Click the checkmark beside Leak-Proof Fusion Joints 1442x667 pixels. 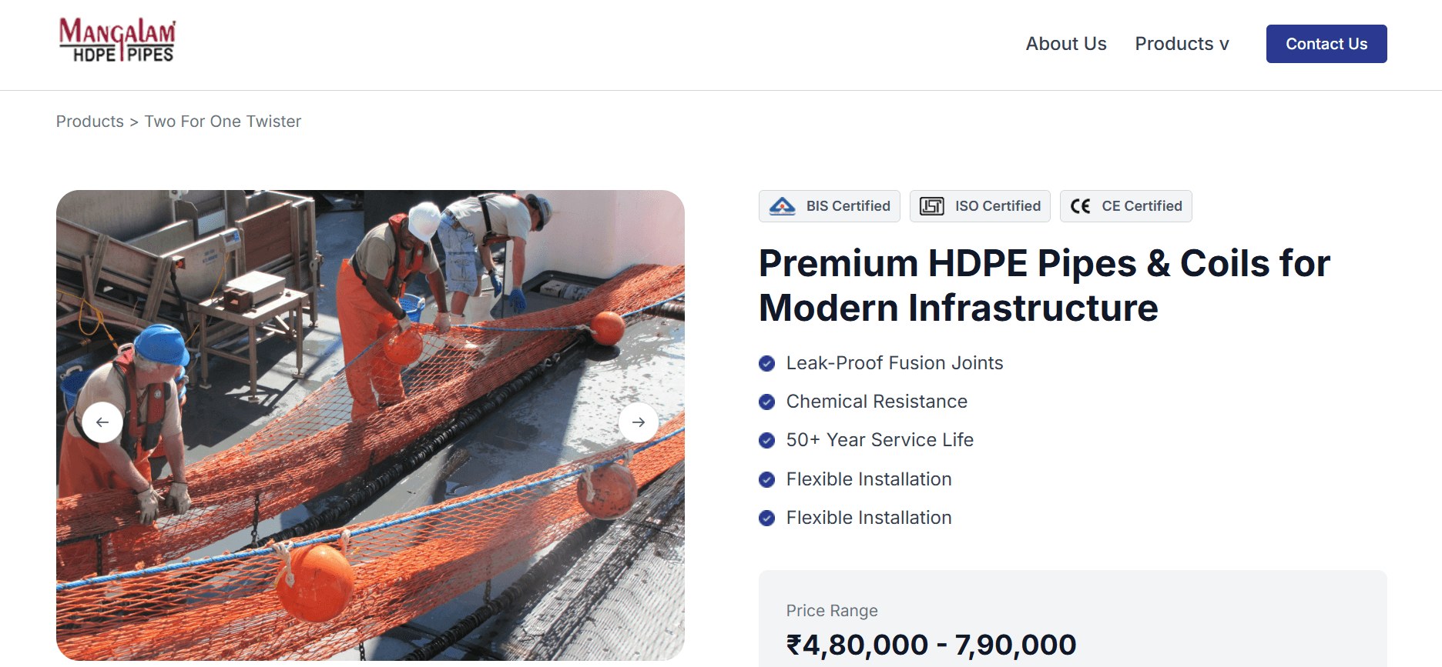click(x=766, y=363)
